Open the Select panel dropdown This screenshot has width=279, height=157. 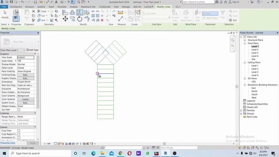tap(5, 24)
